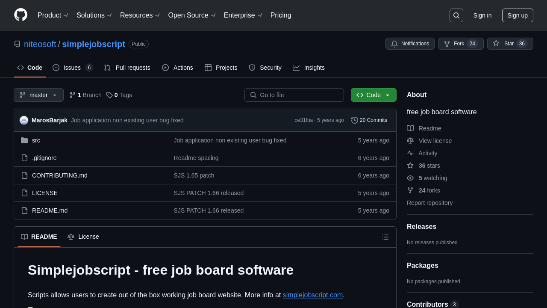547x308 pixels.
Task: Open commit history with 20 Commits
Action: [369, 120]
